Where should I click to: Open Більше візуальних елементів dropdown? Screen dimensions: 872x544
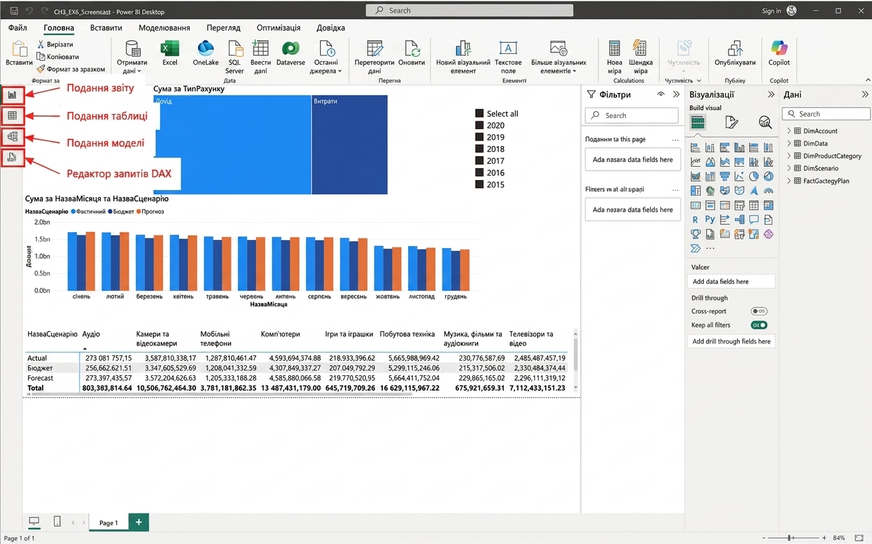(559, 57)
